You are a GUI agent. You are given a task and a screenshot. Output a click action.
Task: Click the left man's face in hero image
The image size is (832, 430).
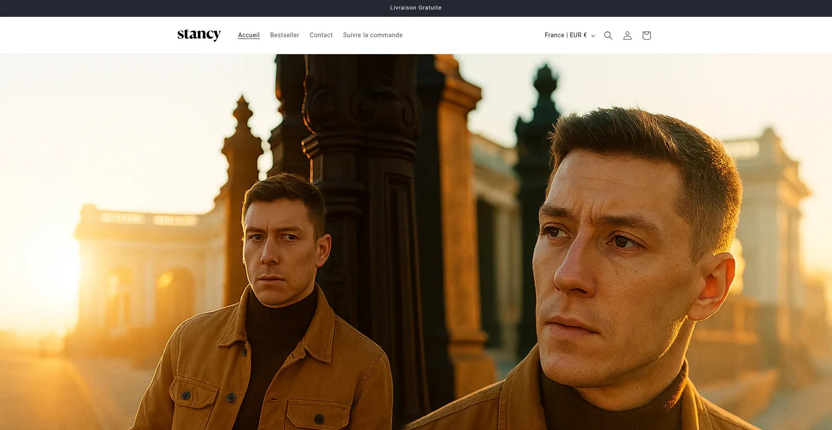(x=277, y=251)
